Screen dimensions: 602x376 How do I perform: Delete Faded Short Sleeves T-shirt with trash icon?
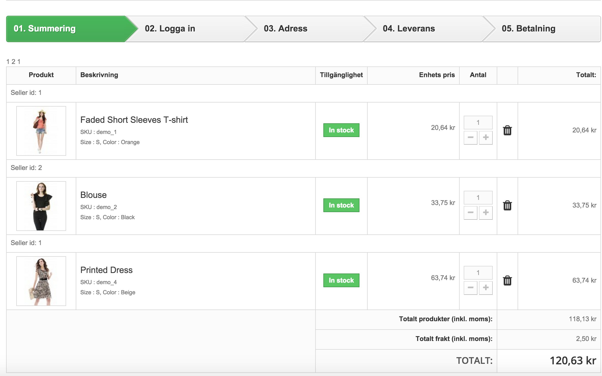pos(507,130)
